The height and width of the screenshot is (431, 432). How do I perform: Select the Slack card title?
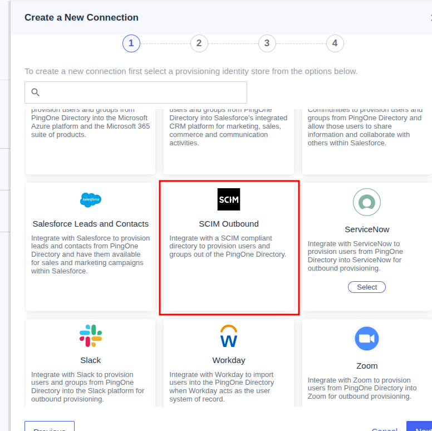click(x=91, y=360)
